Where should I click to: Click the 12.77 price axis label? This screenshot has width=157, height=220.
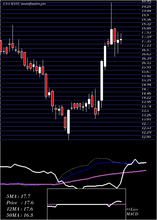tap(147, 124)
